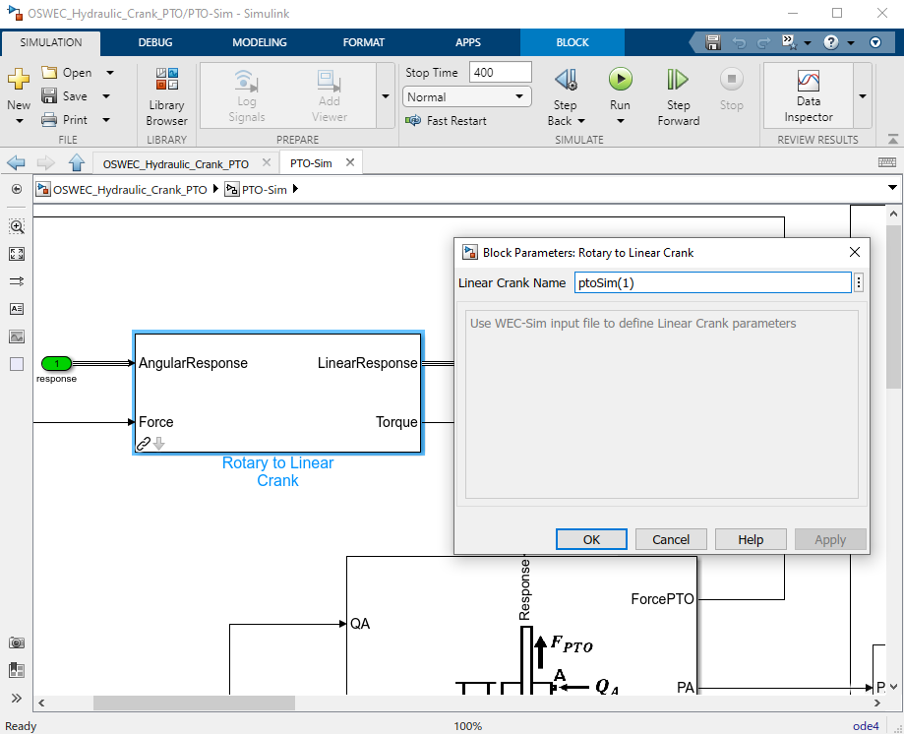Click the Stop Time input field
This screenshot has width=904, height=734.
pos(500,72)
